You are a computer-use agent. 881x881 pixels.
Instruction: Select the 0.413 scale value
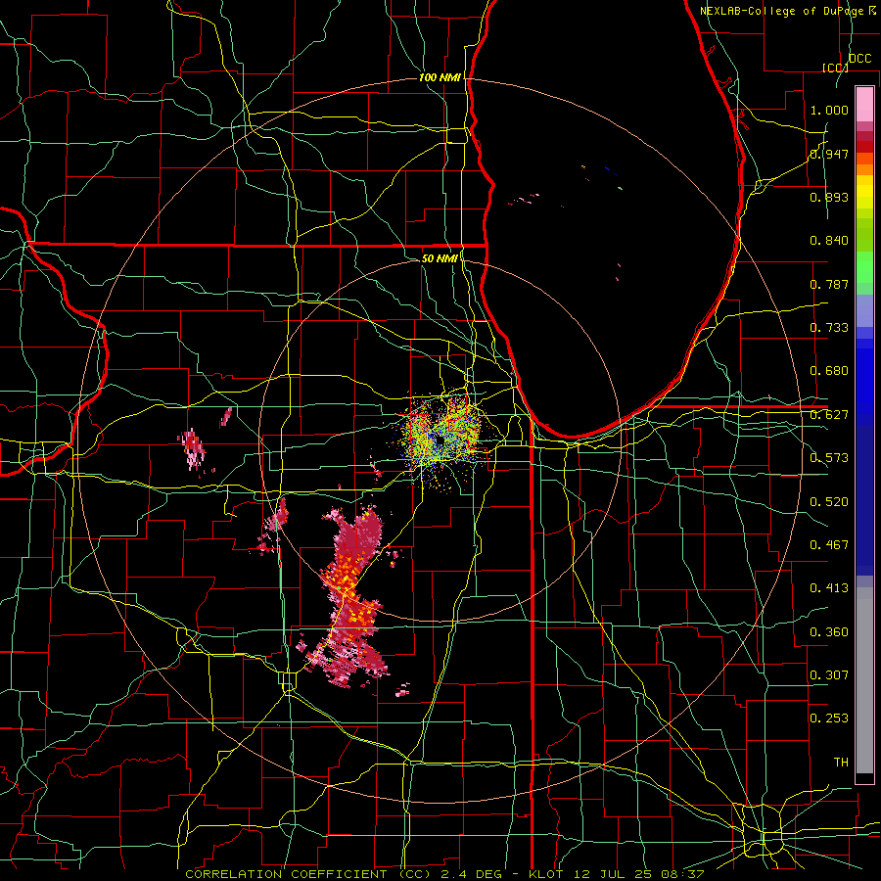829,588
